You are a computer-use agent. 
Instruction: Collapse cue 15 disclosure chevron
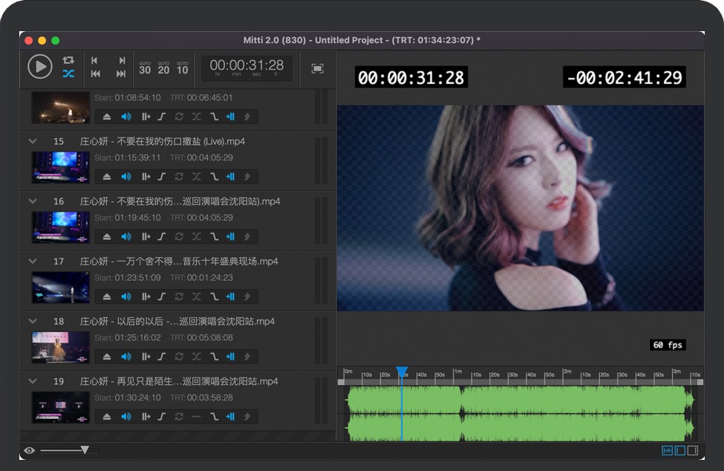point(32,141)
